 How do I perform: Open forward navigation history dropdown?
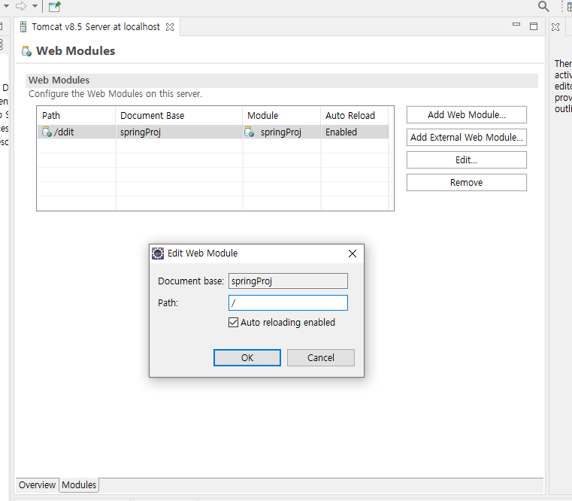coord(35,6)
